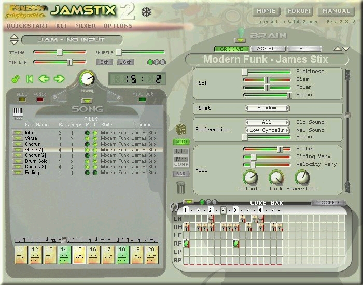Click the MANUAL button
The width and height of the screenshot is (363, 285).
pyautogui.click(x=336, y=11)
